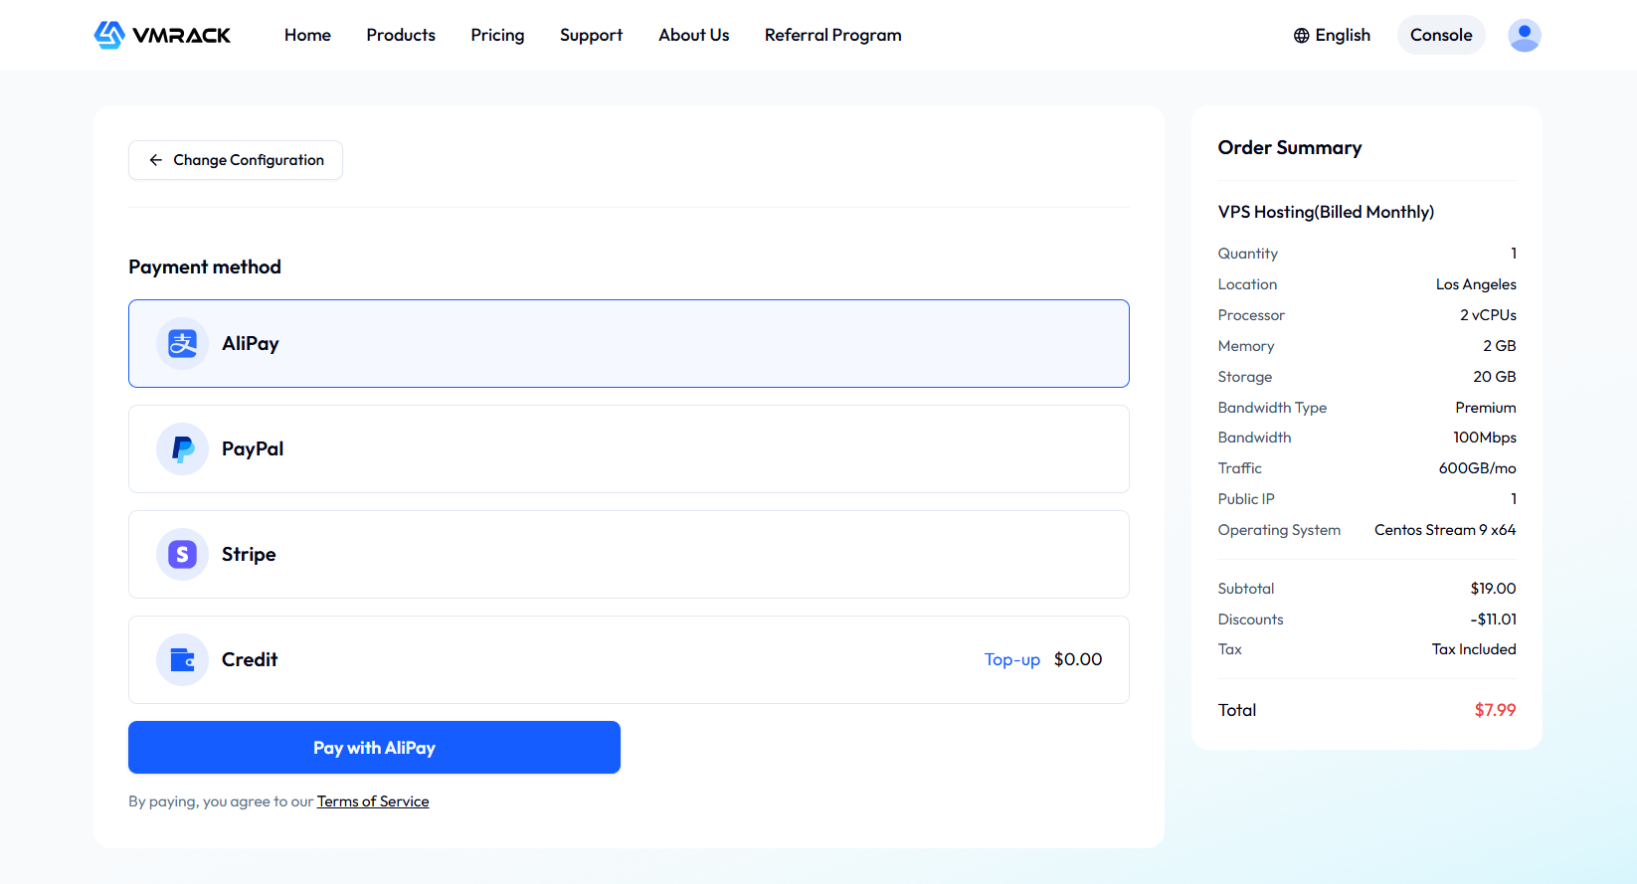Click Pay with AliPay button

click(x=374, y=747)
